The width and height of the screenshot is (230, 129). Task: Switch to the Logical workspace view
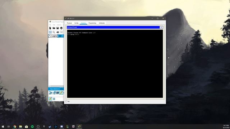53,36
